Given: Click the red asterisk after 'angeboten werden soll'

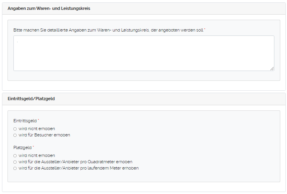Looking at the screenshot, I should (205, 30).
